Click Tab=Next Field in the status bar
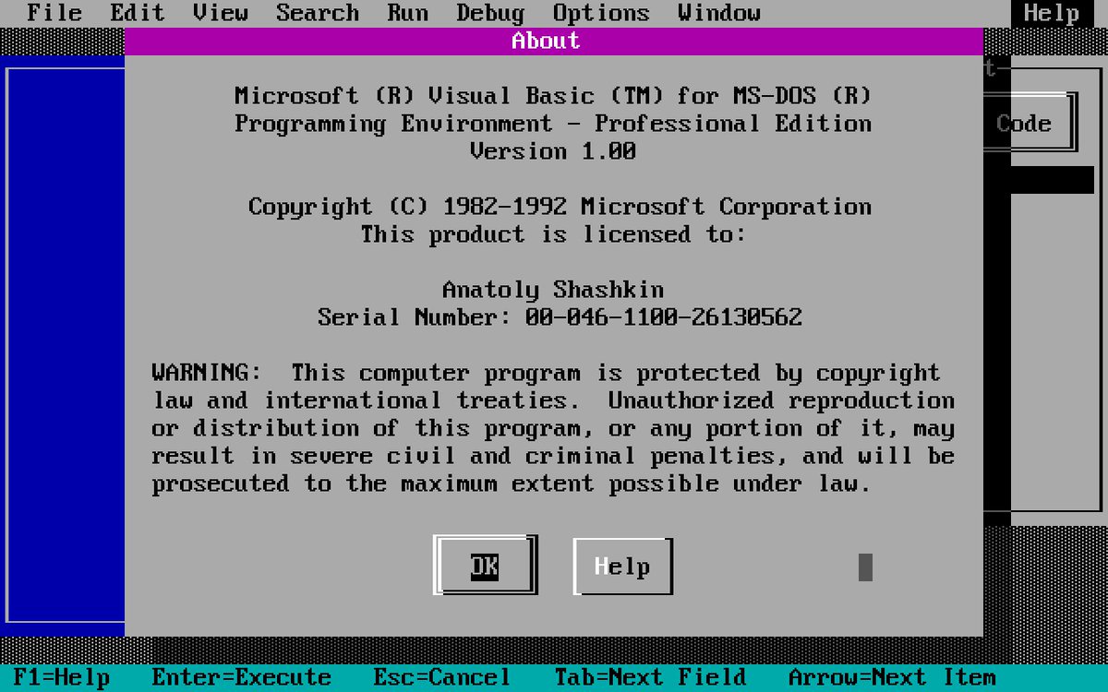Screen dimensions: 1108x692 (x=650, y=677)
